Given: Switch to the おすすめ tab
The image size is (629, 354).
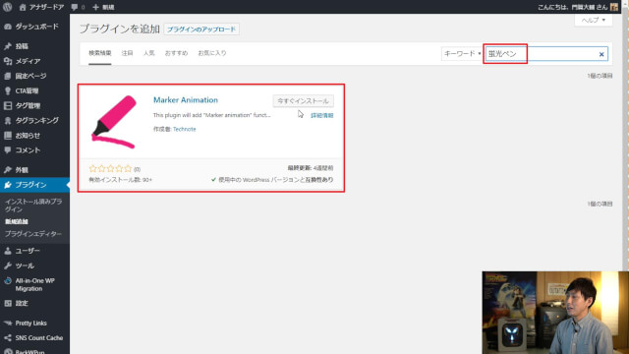Looking at the screenshot, I should pos(176,53).
